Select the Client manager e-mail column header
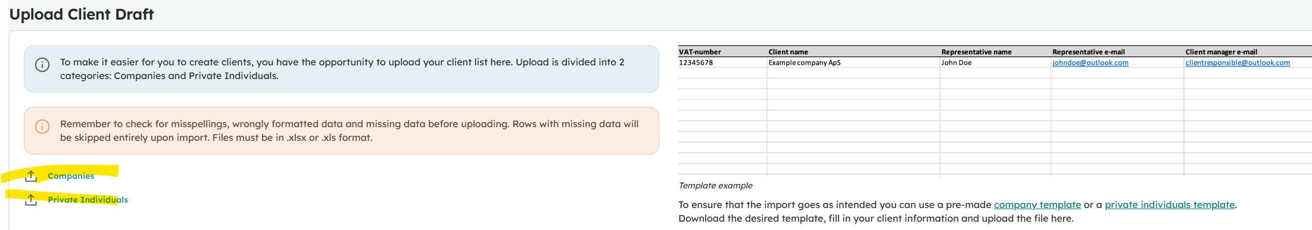Screen dimensions: 1312x230 [1221, 52]
